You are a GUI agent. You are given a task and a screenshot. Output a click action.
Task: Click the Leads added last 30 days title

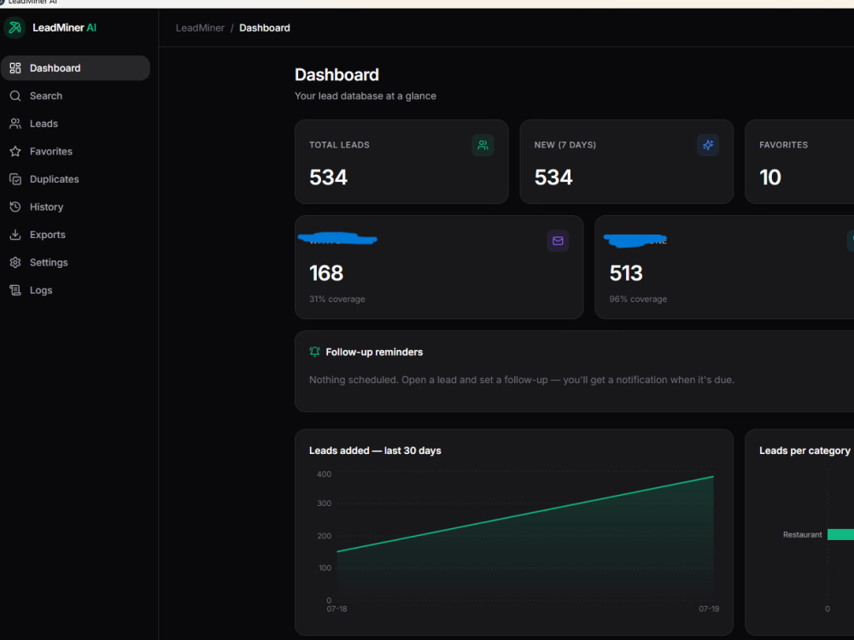[x=375, y=451]
